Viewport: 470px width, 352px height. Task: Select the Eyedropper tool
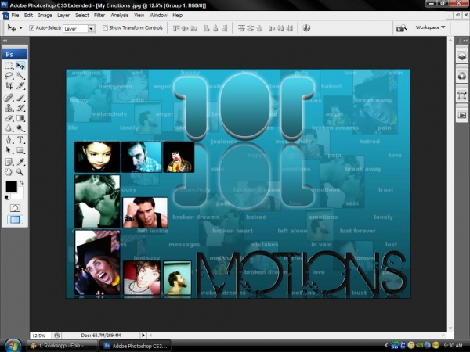tap(20, 162)
